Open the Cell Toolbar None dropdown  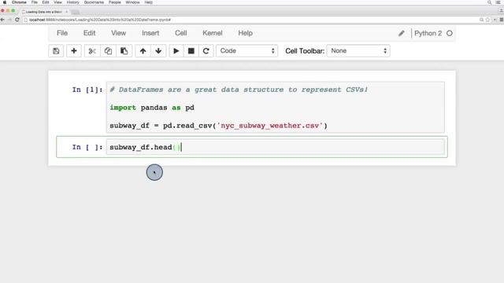pos(358,50)
